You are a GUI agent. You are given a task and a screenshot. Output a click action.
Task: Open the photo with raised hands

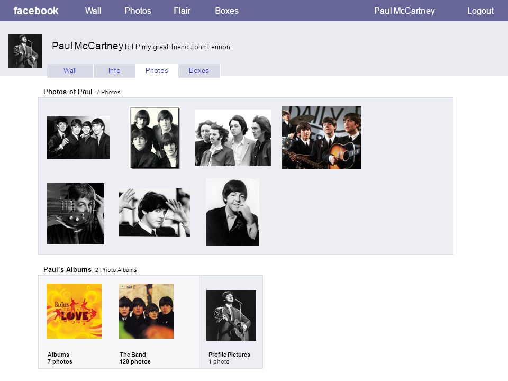coord(154,212)
